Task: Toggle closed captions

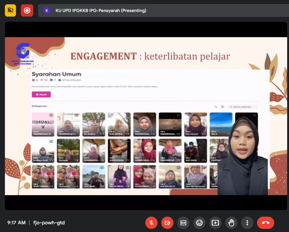Action: [183, 223]
